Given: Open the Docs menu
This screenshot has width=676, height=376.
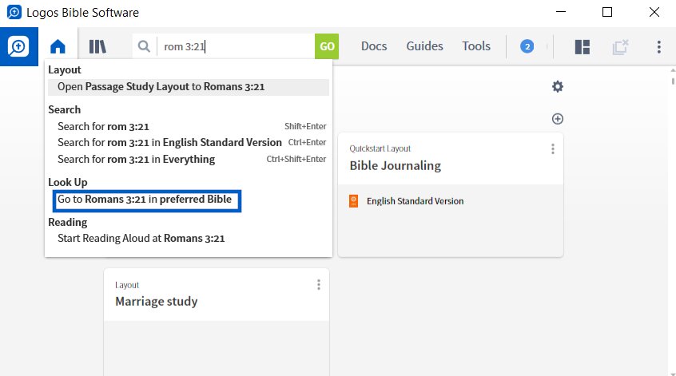Looking at the screenshot, I should (x=374, y=46).
